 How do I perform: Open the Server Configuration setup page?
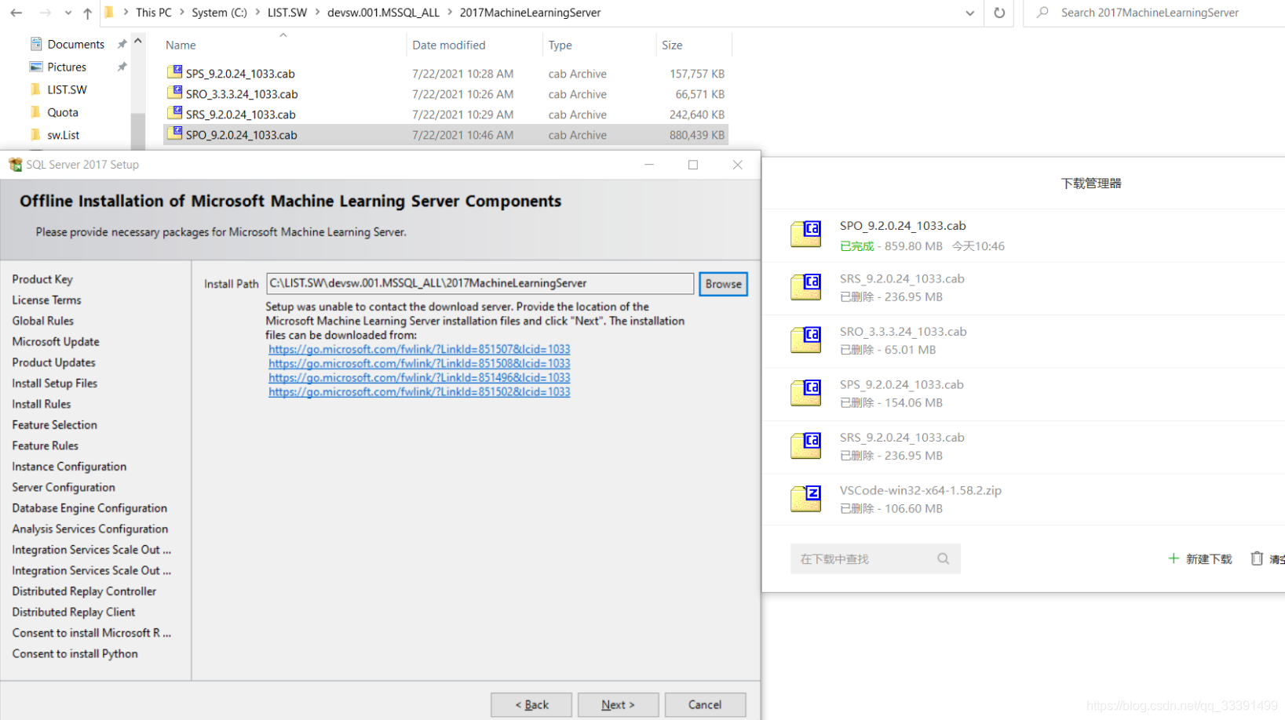(x=63, y=487)
